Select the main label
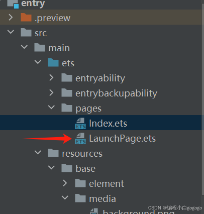 59,48
